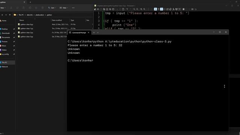Viewport: 240px width, 135px height.
Task: Open the New dropdown in File Explorer
Action: pos(3,8)
